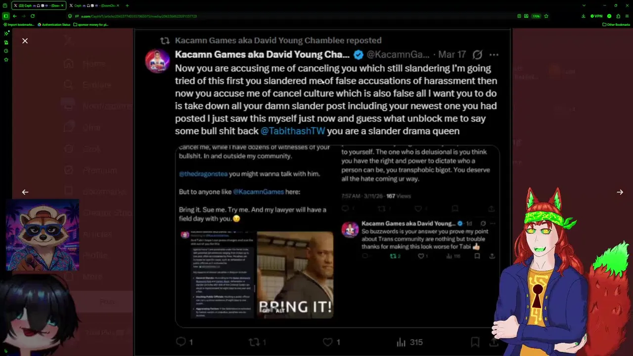Open the browser hamburger main menu
Image resolution: width=633 pixels, height=356 pixels.
point(627,16)
